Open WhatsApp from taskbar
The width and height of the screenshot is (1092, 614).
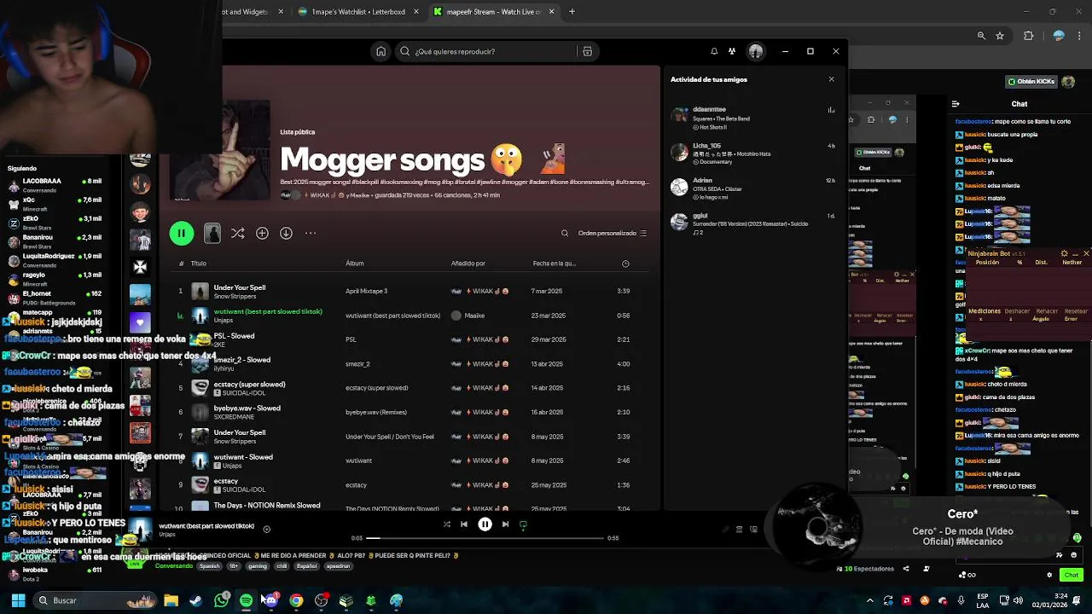click(x=222, y=600)
